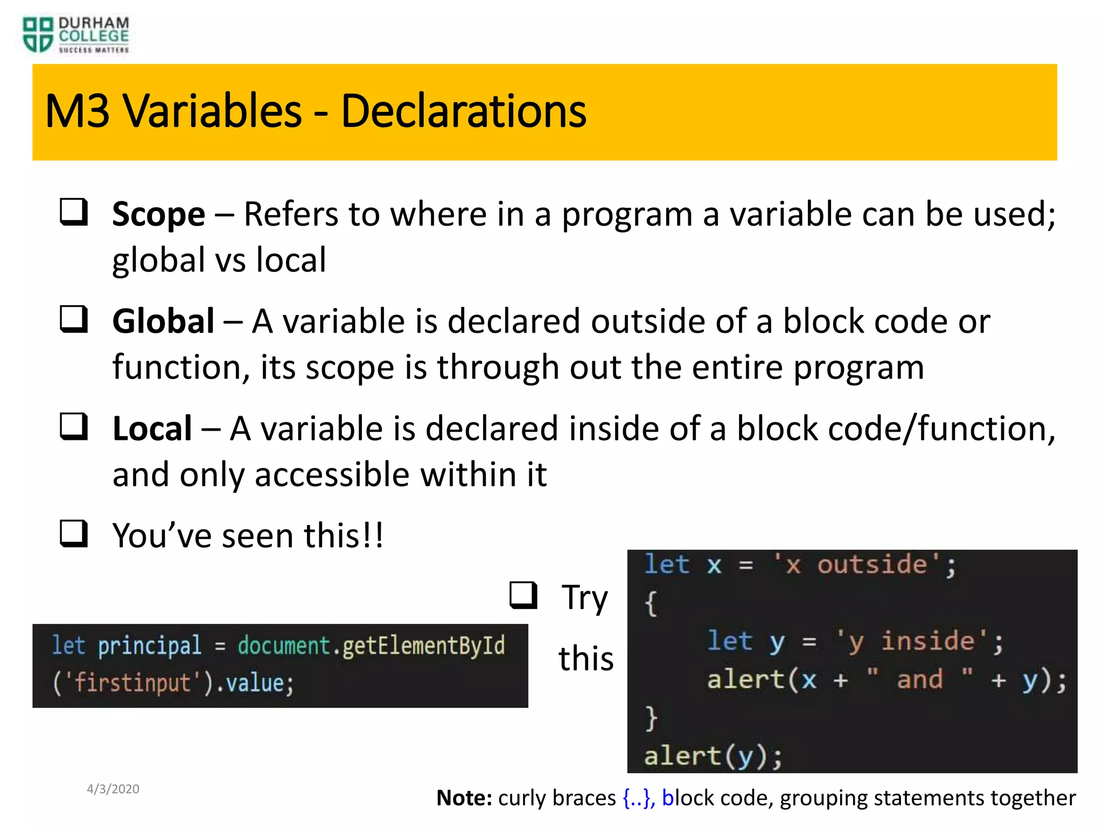Click the opening curly brace in the code block
The image size is (1103, 827).
pyautogui.click(x=651, y=603)
